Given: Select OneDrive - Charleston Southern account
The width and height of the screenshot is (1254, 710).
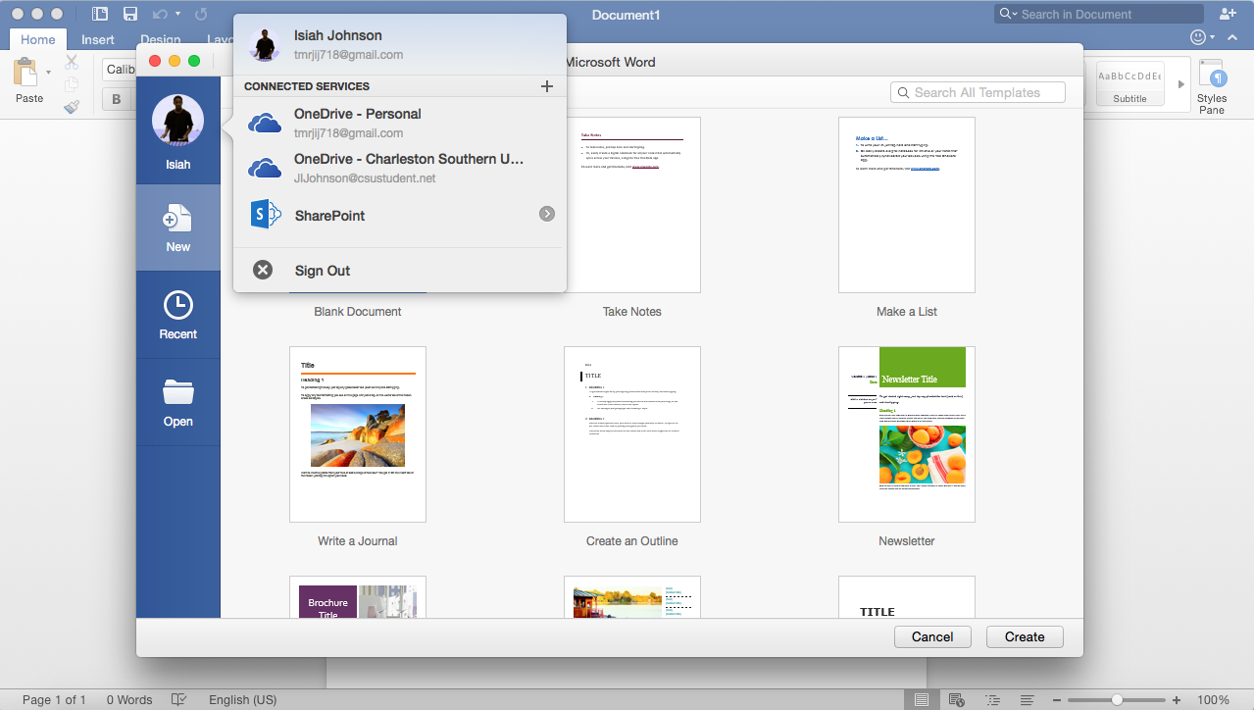Looking at the screenshot, I should pyautogui.click(x=400, y=168).
